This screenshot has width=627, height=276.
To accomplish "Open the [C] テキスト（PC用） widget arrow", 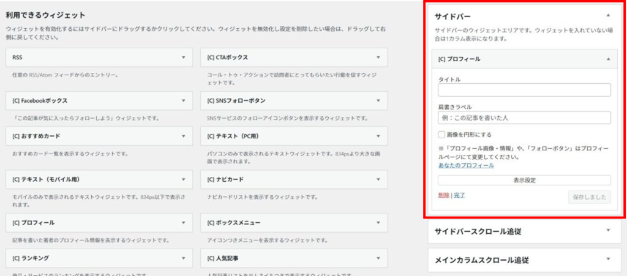I will pos(378,135).
